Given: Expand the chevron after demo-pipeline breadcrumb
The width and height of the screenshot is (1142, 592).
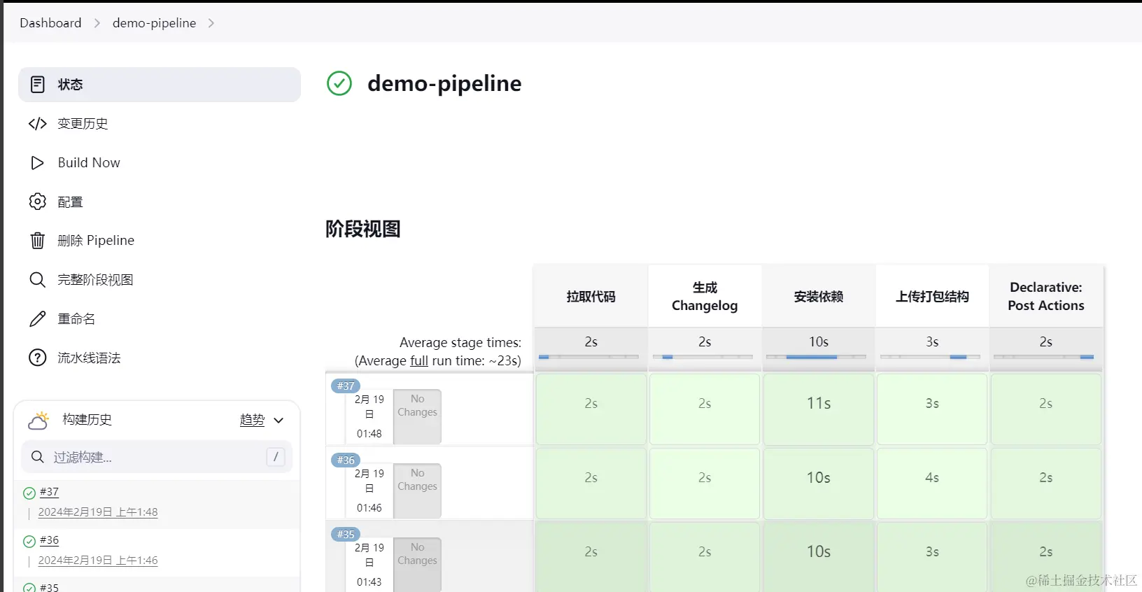Looking at the screenshot, I should click(211, 23).
